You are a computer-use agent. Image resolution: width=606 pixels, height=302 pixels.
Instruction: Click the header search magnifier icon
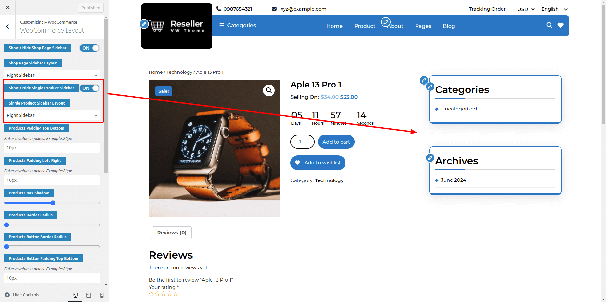coord(549,25)
